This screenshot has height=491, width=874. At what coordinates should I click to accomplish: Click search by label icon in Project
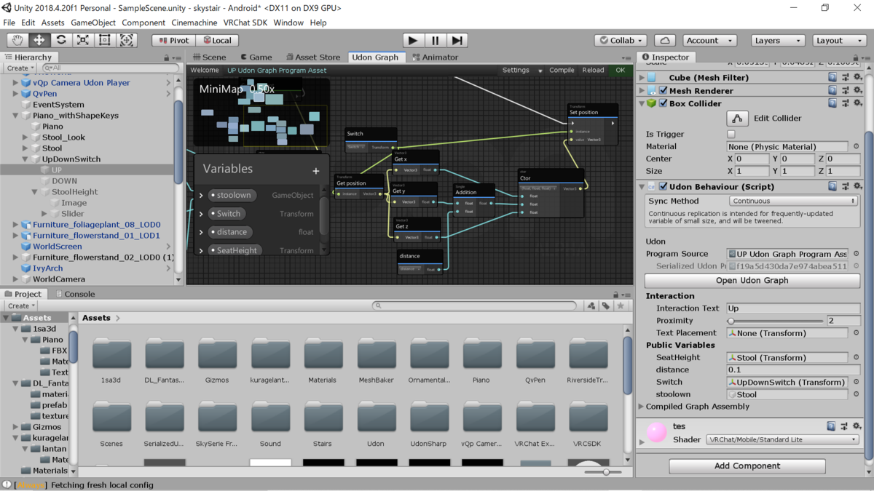coord(605,306)
